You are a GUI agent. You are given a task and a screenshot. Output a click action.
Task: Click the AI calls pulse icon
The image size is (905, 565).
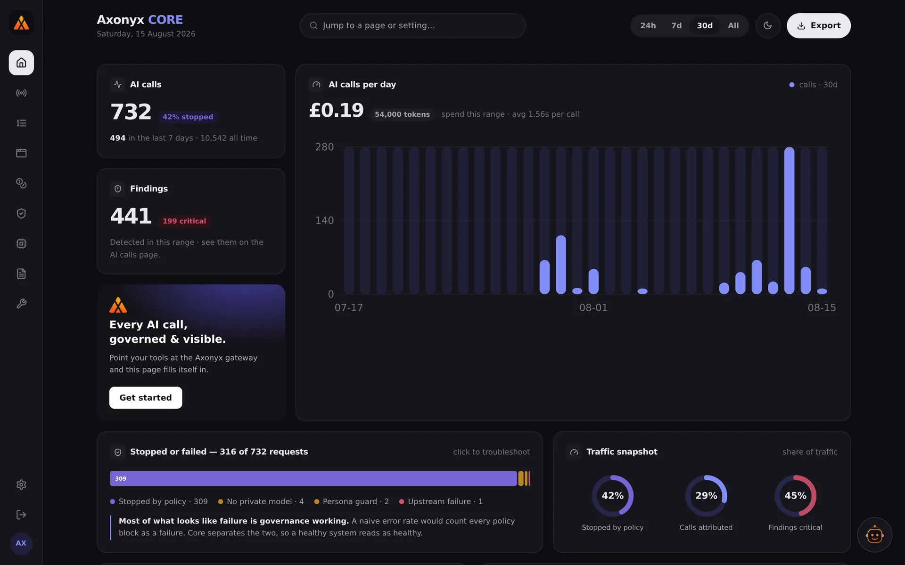click(118, 84)
